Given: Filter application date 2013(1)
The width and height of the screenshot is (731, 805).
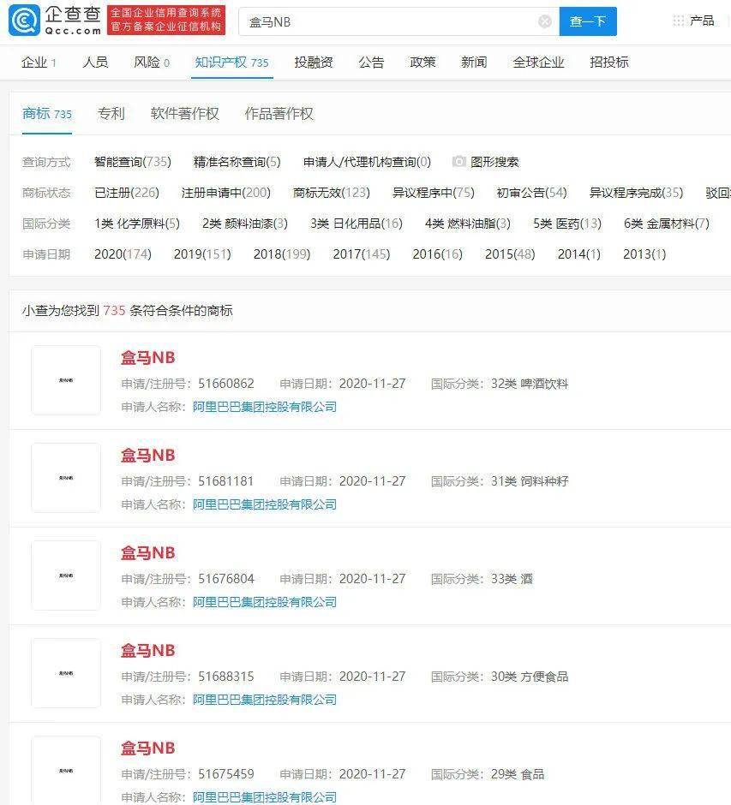Looking at the screenshot, I should coord(644,254).
